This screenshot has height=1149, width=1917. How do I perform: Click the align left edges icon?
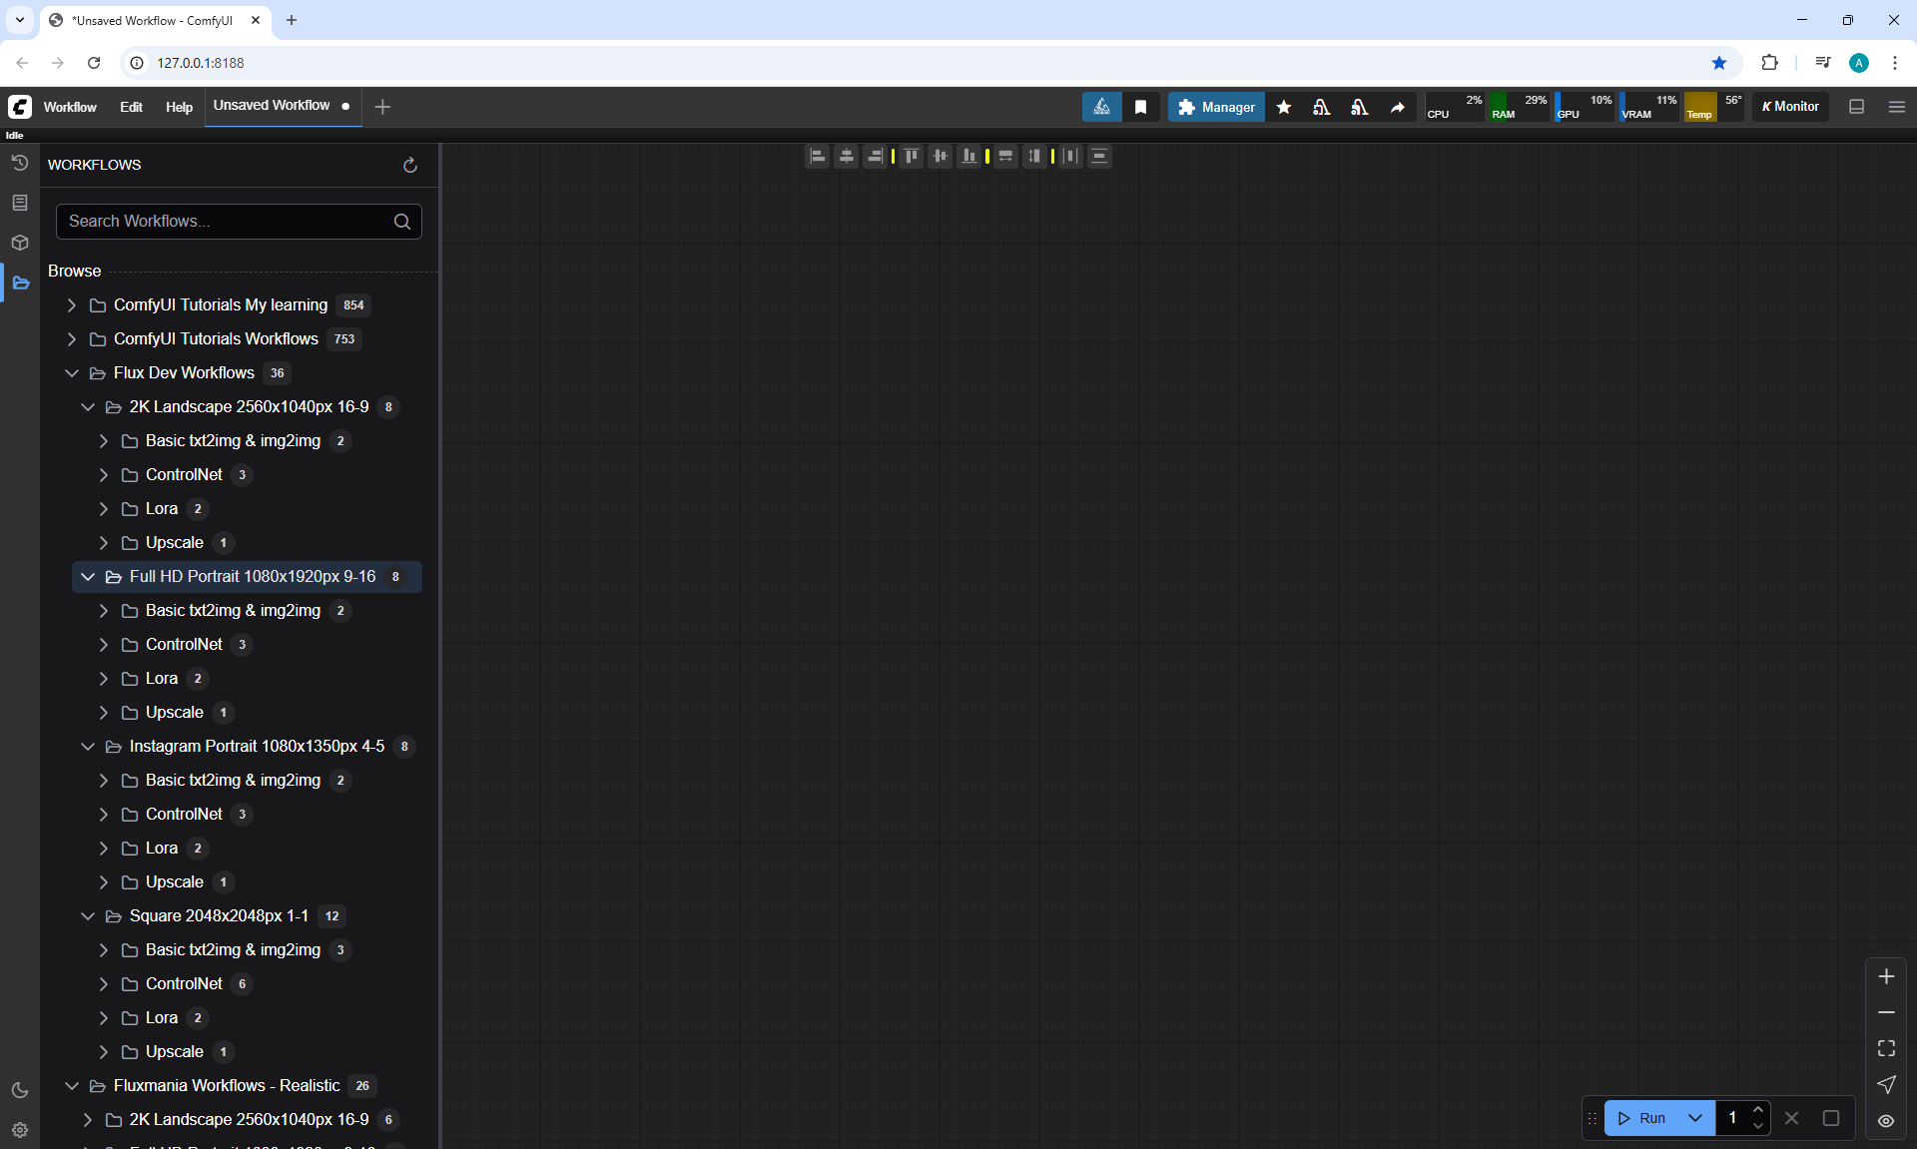point(817,156)
